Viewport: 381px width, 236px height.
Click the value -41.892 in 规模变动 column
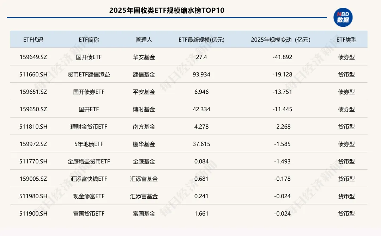point(281,57)
